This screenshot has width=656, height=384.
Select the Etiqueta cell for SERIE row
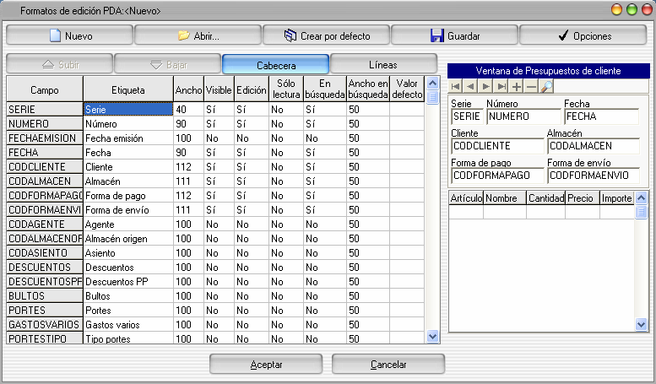(127, 110)
